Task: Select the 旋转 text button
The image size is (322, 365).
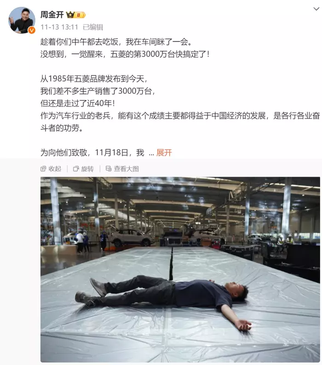Action: point(87,169)
